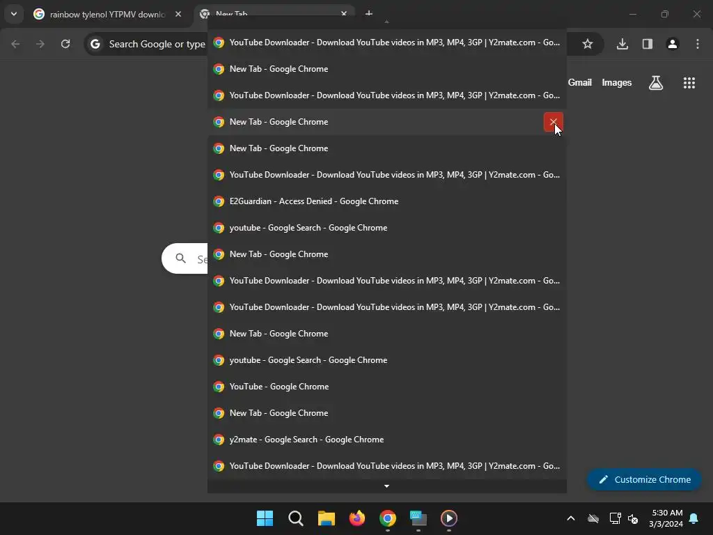Go forward with the forward arrow

coord(40,44)
